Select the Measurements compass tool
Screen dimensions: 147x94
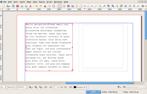[x=134, y=6]
